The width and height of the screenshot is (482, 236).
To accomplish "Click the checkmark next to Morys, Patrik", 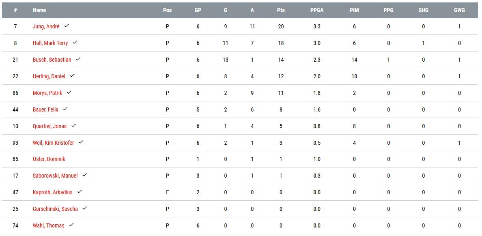I will pyautogui.click(x=69, y=92).
